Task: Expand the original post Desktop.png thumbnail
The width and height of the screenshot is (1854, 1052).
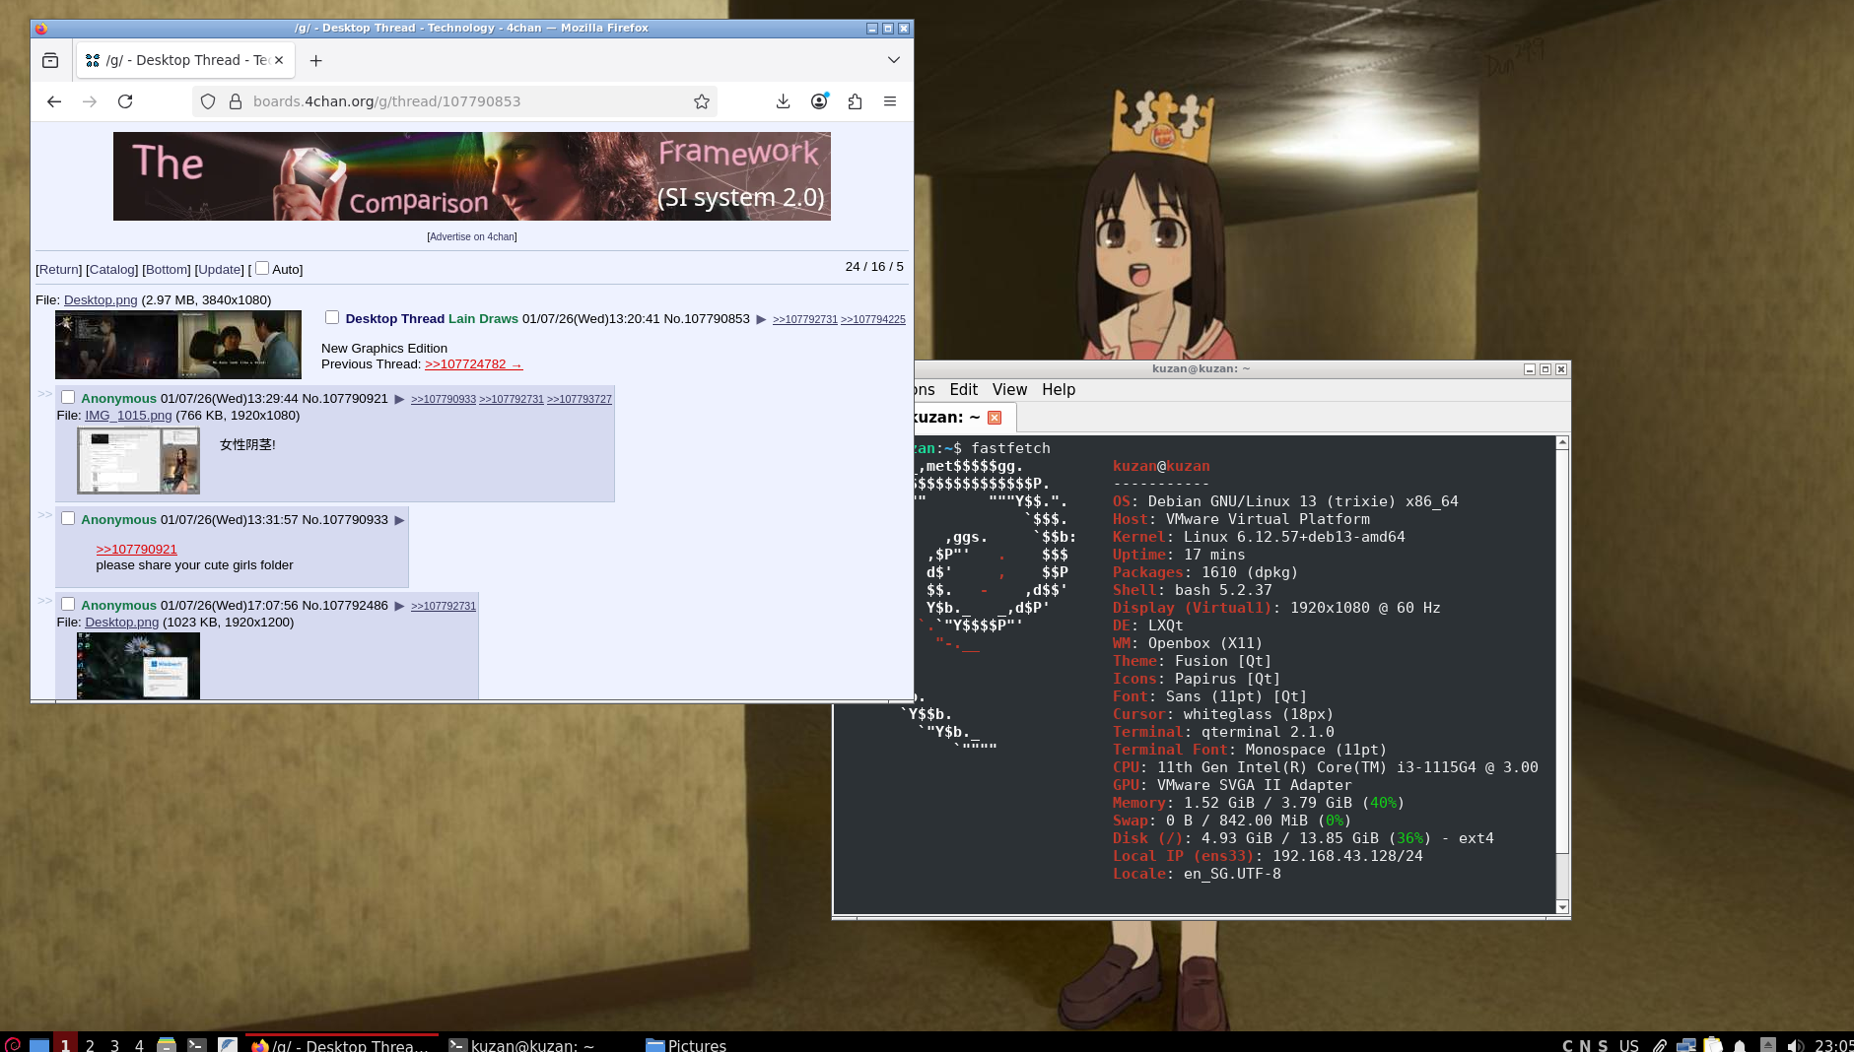Action: (178, 345)
